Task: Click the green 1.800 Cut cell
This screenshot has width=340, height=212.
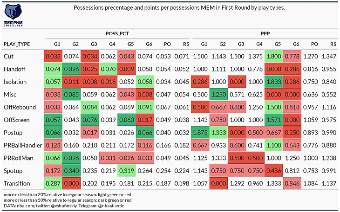Action: point(278,57)
